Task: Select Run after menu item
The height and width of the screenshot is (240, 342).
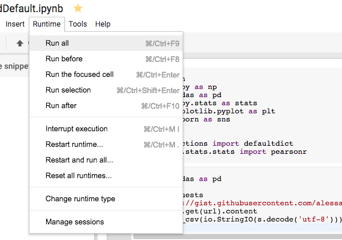Action: pos(106,106)
